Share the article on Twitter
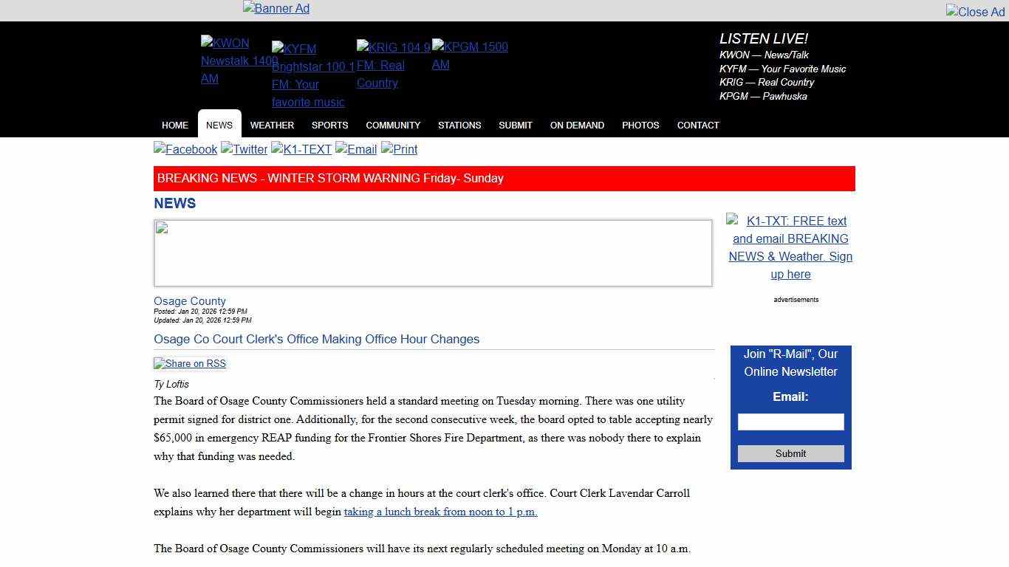 [x=244, y=149]
